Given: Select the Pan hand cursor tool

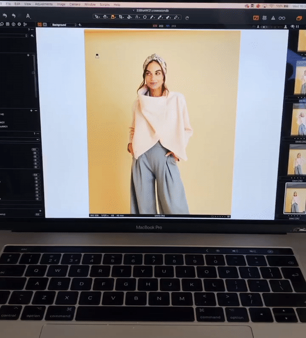Looking at the screenshot, I should pyautogui.click(x=105, y=17).
